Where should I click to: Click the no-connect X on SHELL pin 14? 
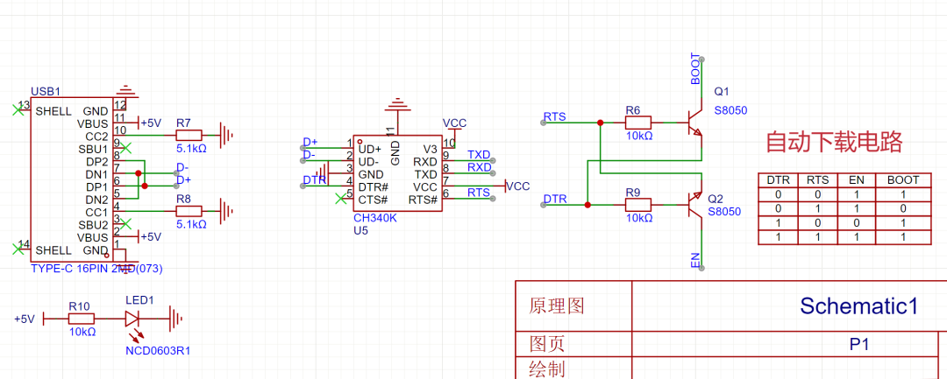tap(18, 249)
